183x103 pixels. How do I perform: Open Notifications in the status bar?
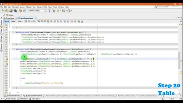coord(23,99)
